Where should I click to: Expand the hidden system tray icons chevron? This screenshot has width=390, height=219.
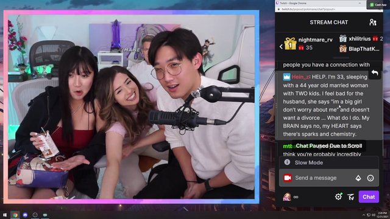coord(363,215)
